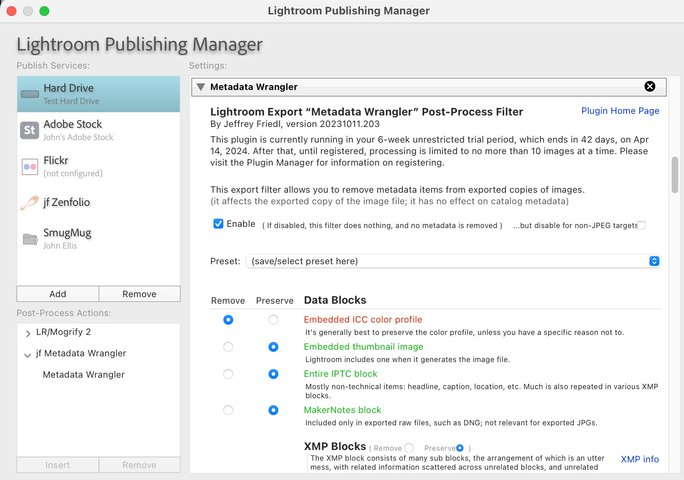Click the Embedded thumbnail image label
Screen dimensions: 684x480
pyautogui.click(x=363, y=346)
